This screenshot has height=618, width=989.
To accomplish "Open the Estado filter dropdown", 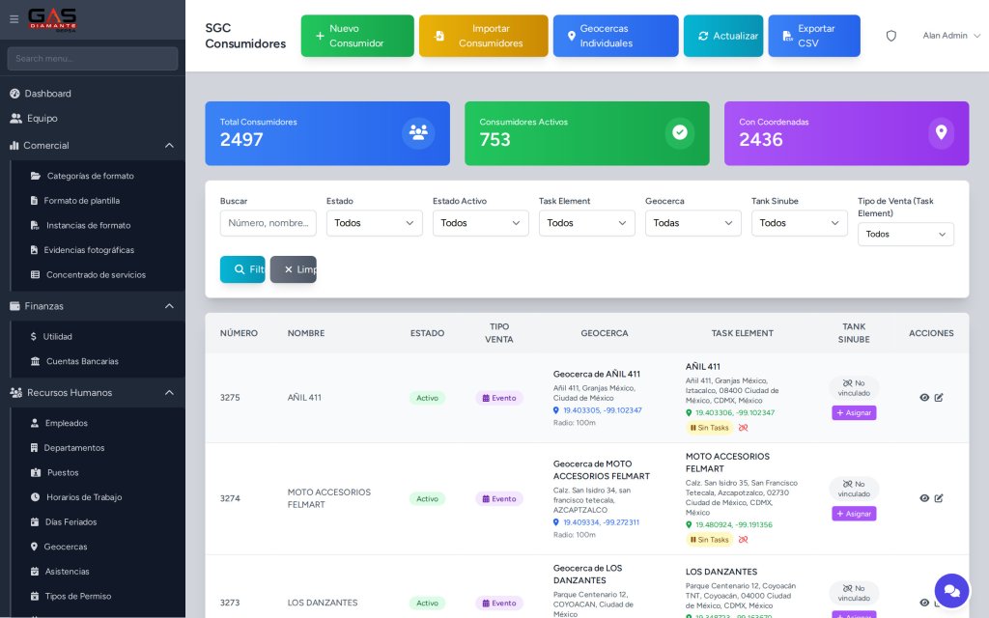I will point(374,223).
